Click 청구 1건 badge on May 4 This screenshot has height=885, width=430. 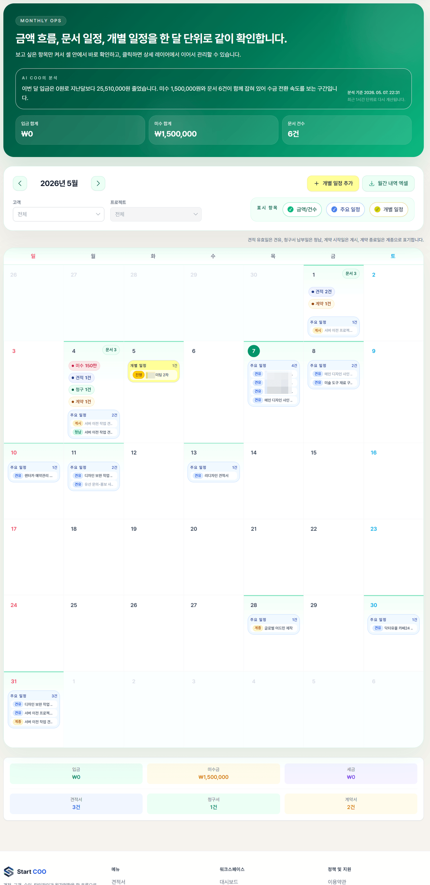coord(81,390)
